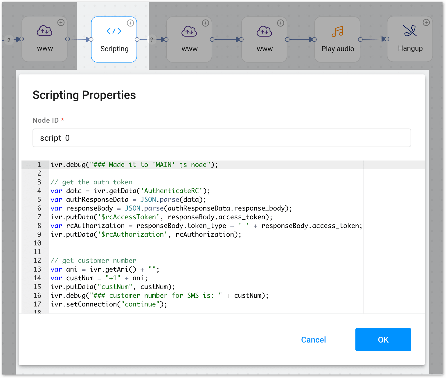This screenshot has height=378, width=446.
Task: Click cloud icon on WWW node right after Scripting
Action: pos(189,31)
